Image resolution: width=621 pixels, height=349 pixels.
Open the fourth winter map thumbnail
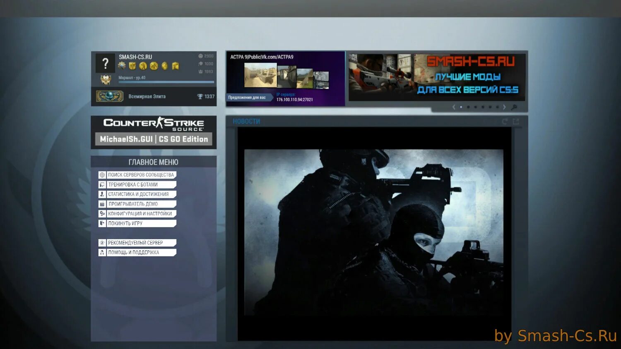pyautogui.click(x=321, y=80)
